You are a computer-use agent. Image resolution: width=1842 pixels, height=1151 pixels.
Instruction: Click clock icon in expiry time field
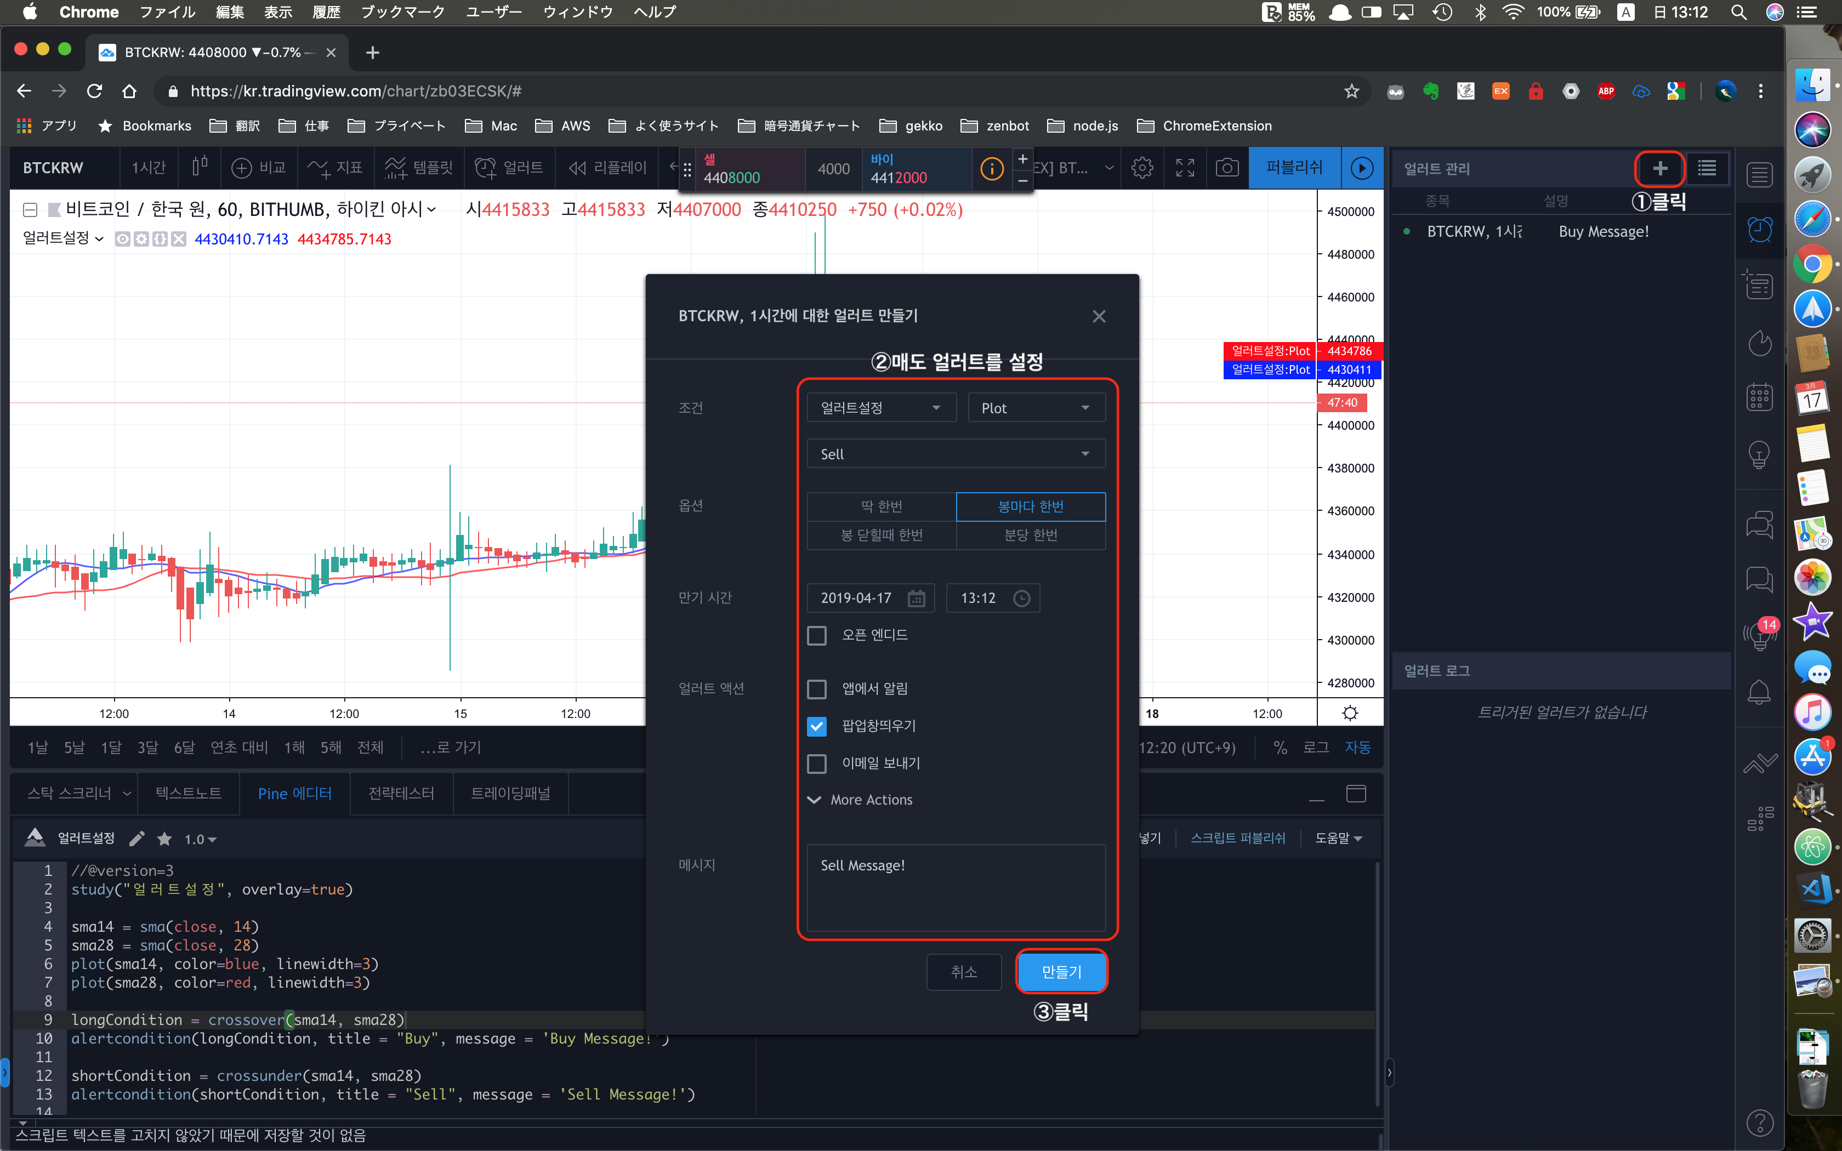[x=1021, y=599]
